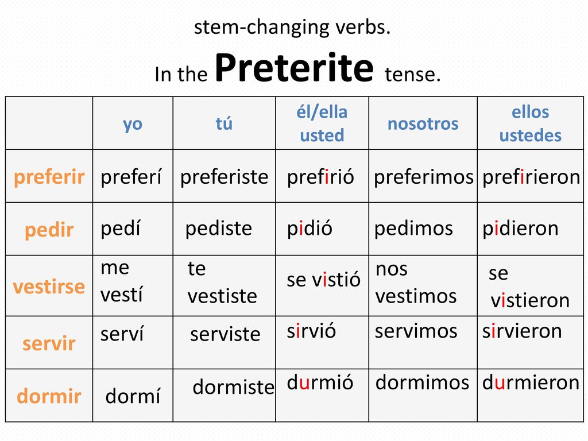Click the 'nosotros' column header
The width and height of the screenshot is (588, 441).
coord(423,124)
